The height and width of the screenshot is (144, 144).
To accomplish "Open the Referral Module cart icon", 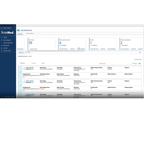I will [1, 28].
